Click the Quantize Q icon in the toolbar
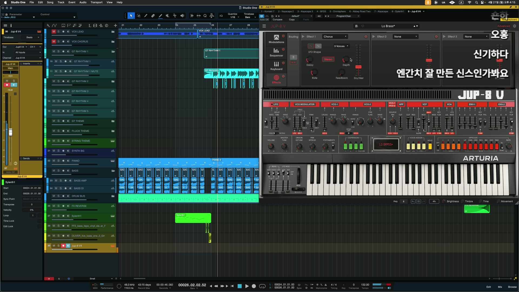 [205, 16]
